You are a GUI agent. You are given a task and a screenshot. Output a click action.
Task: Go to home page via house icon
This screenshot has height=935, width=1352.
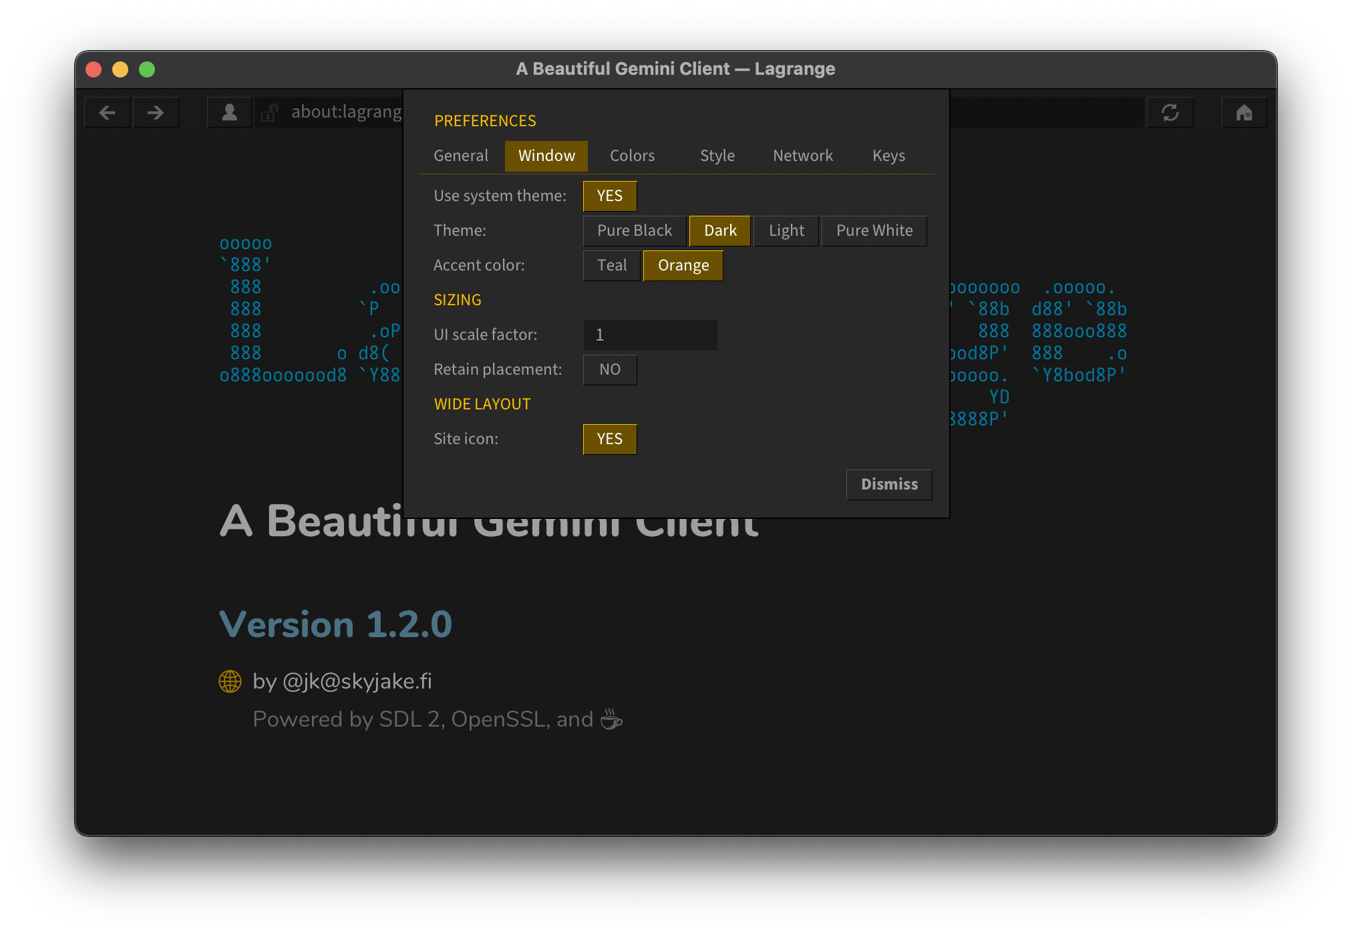tap(1244, 112)
